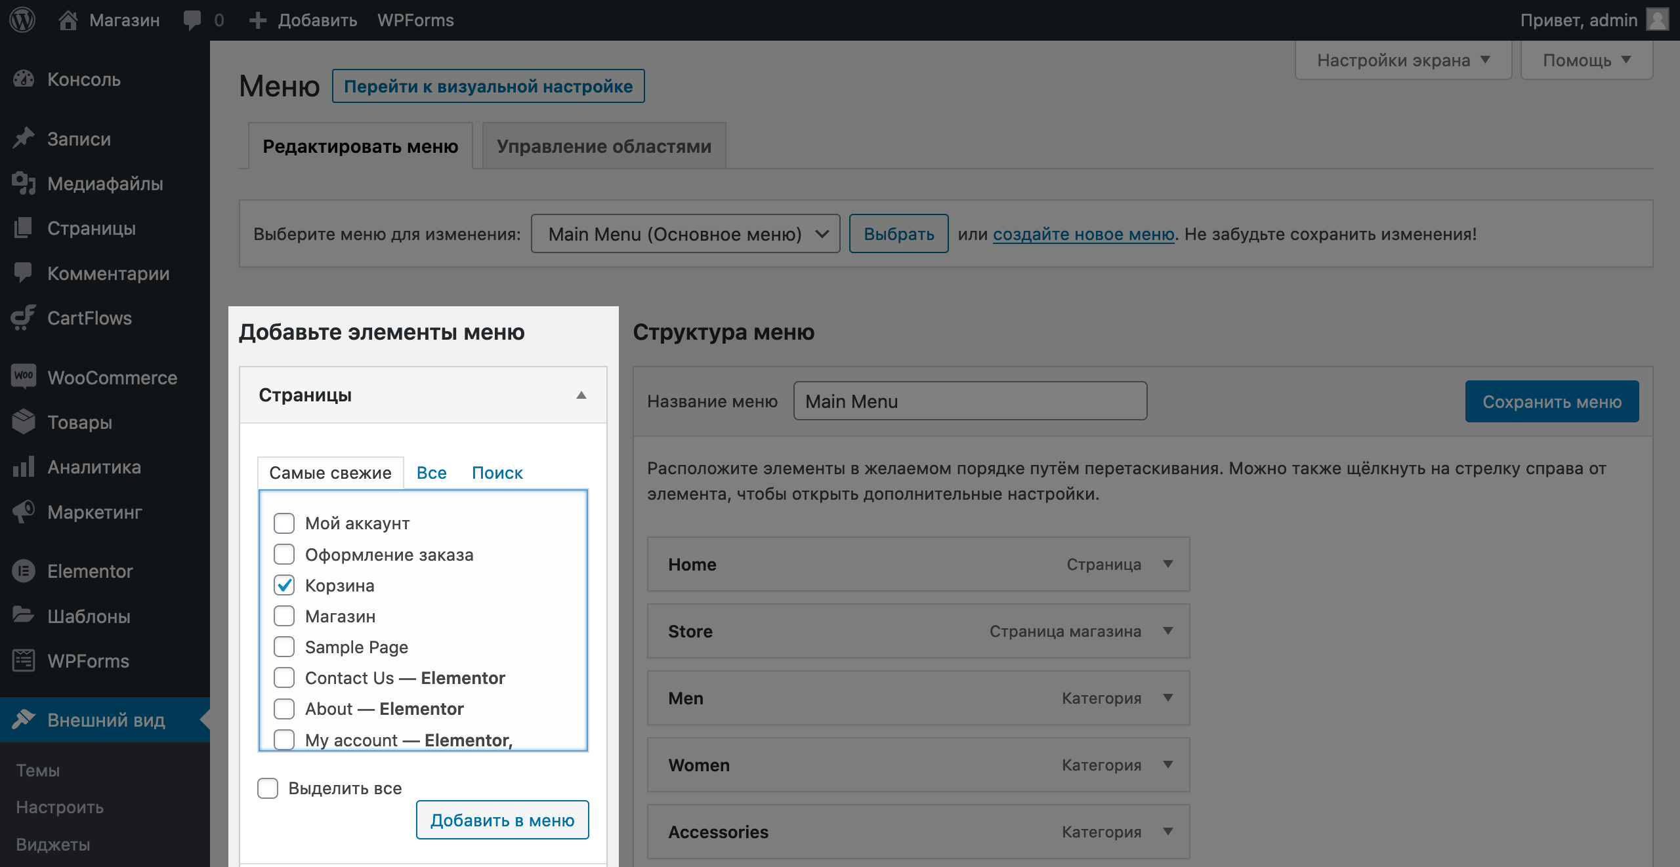Focus the Название меню text field

970,401
